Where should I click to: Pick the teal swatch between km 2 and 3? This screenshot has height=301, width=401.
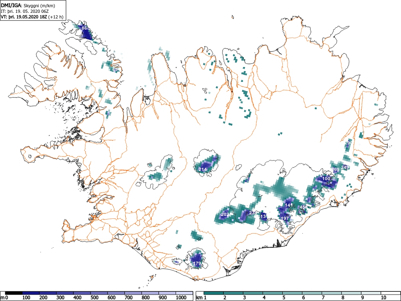tap(233, 293)
